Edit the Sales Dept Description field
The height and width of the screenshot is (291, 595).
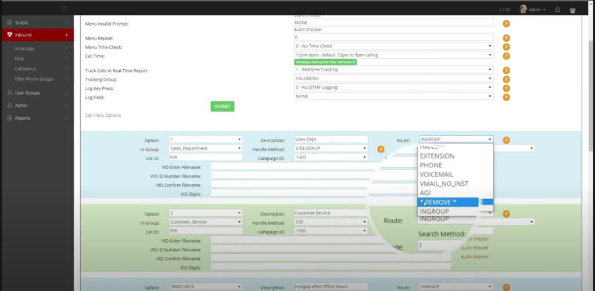coord(331,139)
